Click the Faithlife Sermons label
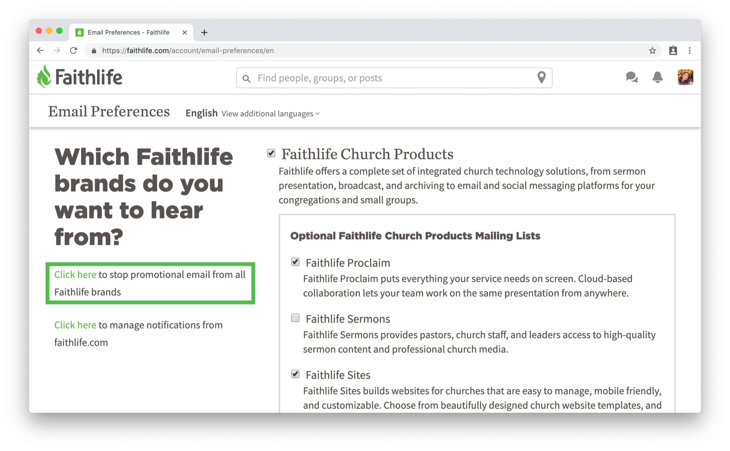This screenshot has height=451, width=730. (348, 319)
